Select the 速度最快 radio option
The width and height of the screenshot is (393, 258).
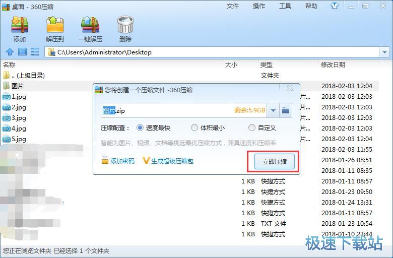pyautogui.click(x=140, y=127)
